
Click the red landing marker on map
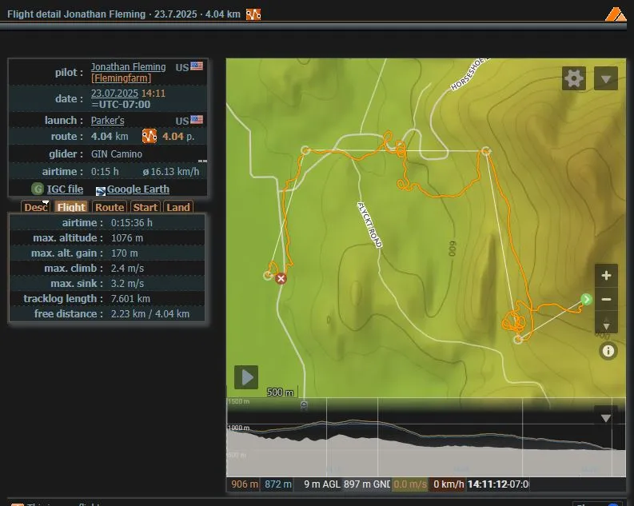pyautogui.click(x=281, y=278)
